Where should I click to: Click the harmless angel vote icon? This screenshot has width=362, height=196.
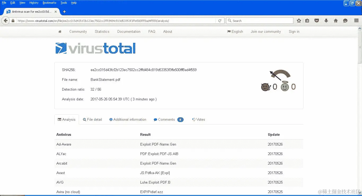click(x=285, y=86)
